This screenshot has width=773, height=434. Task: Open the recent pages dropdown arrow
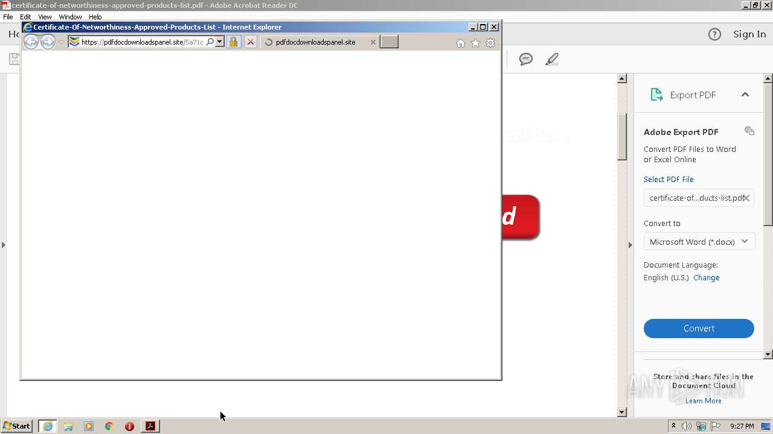click(x=61, y=42)
